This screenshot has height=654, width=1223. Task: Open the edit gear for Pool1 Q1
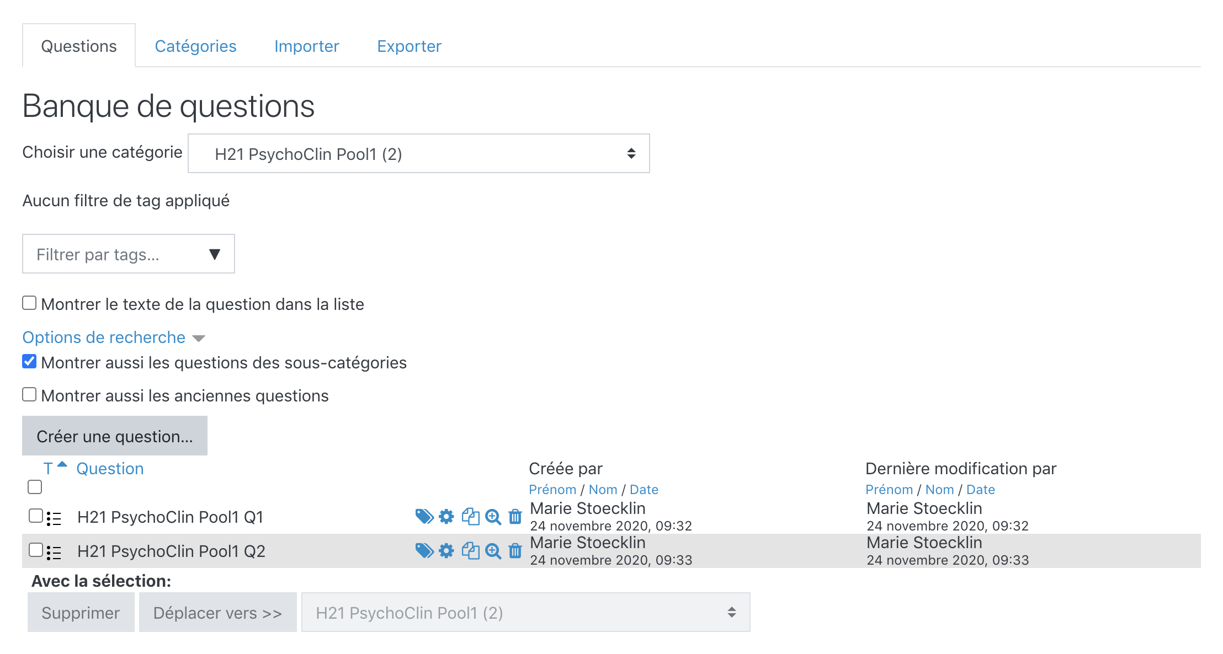pos(446,517)
